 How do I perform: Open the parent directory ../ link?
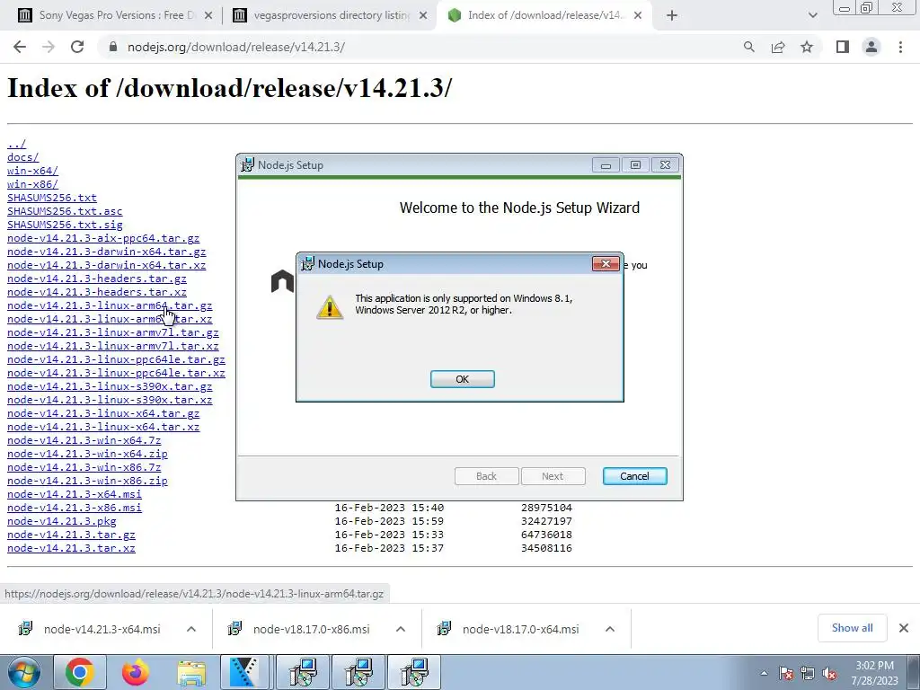point(16,144)
